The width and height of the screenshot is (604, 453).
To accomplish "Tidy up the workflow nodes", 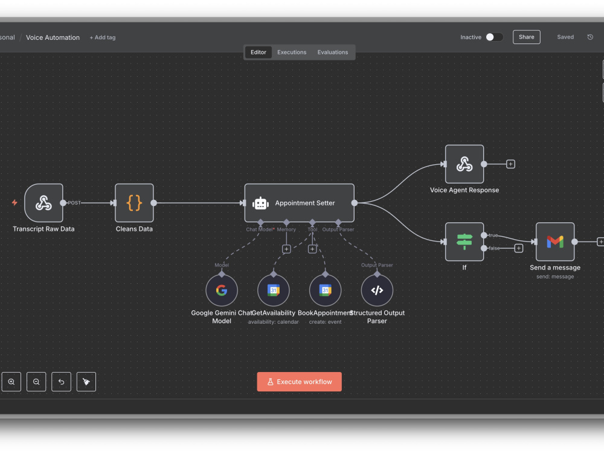I will click(x=86, y=382).
